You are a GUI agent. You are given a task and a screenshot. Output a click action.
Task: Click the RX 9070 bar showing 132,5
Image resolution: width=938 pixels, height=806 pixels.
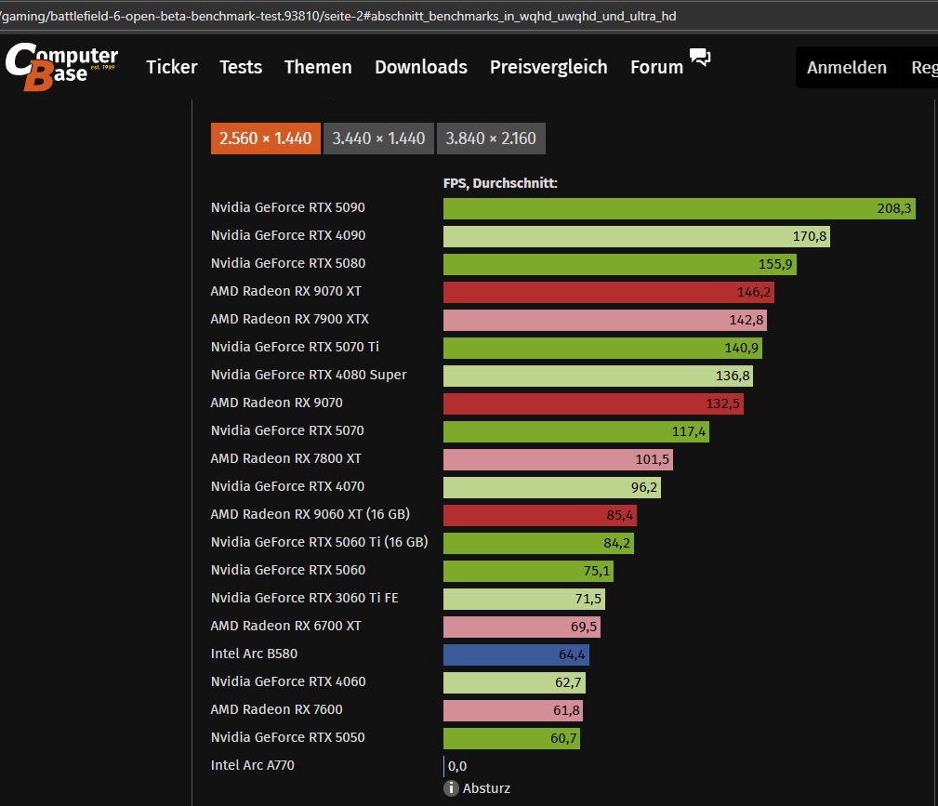(593, 403)
